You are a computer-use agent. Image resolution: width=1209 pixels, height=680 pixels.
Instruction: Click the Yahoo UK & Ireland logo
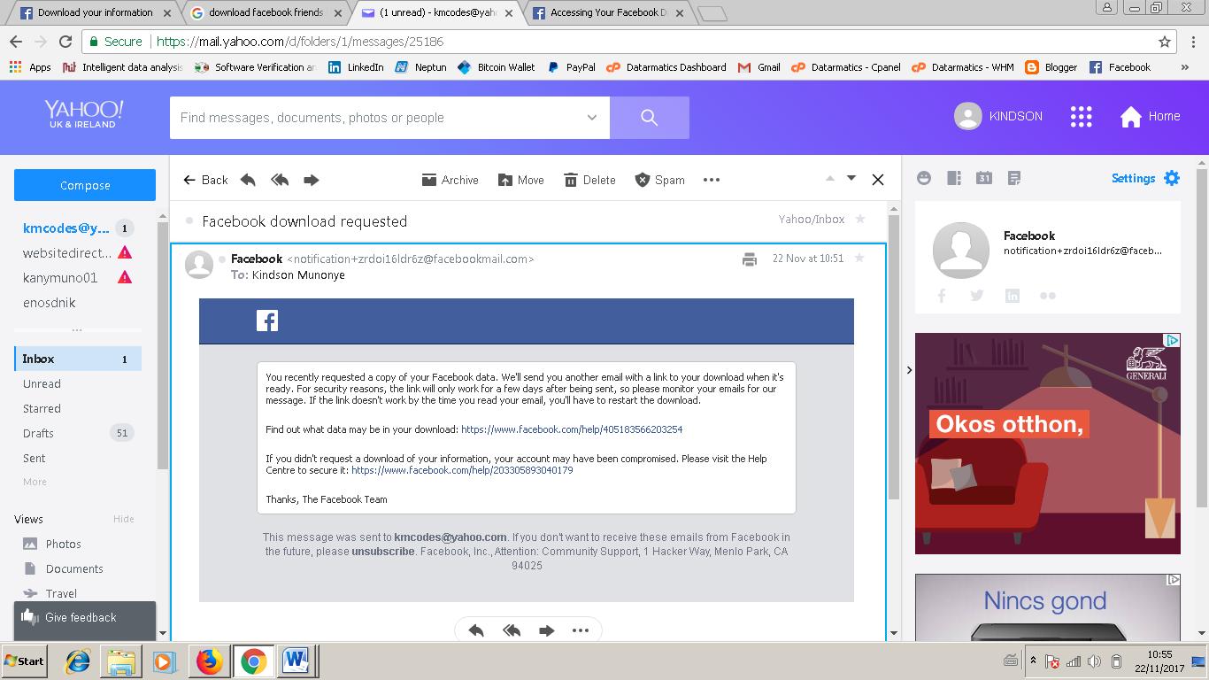84,114
